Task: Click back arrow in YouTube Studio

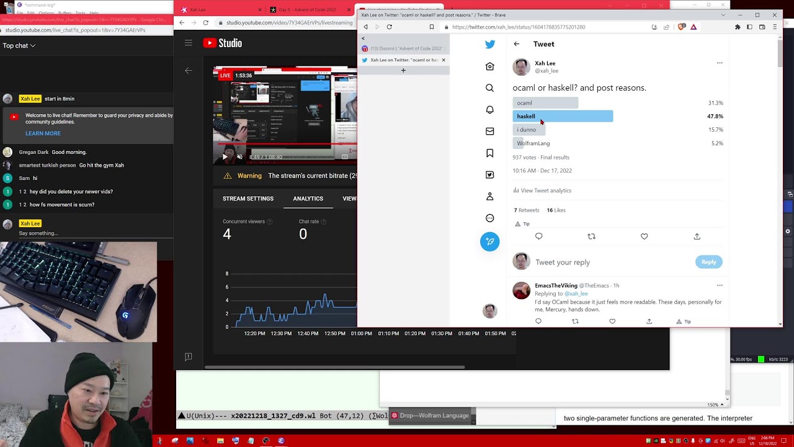Action: coord(189,71)
